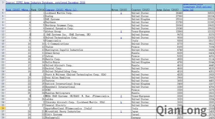215x119 pixels.
Task: Select the Country (2015) header cell
Action: tap(144, 7)
